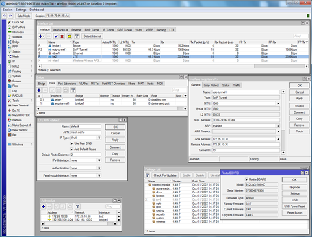Open Queues sidebar entry
Screen dimensions: 312x237
point(17,81)
